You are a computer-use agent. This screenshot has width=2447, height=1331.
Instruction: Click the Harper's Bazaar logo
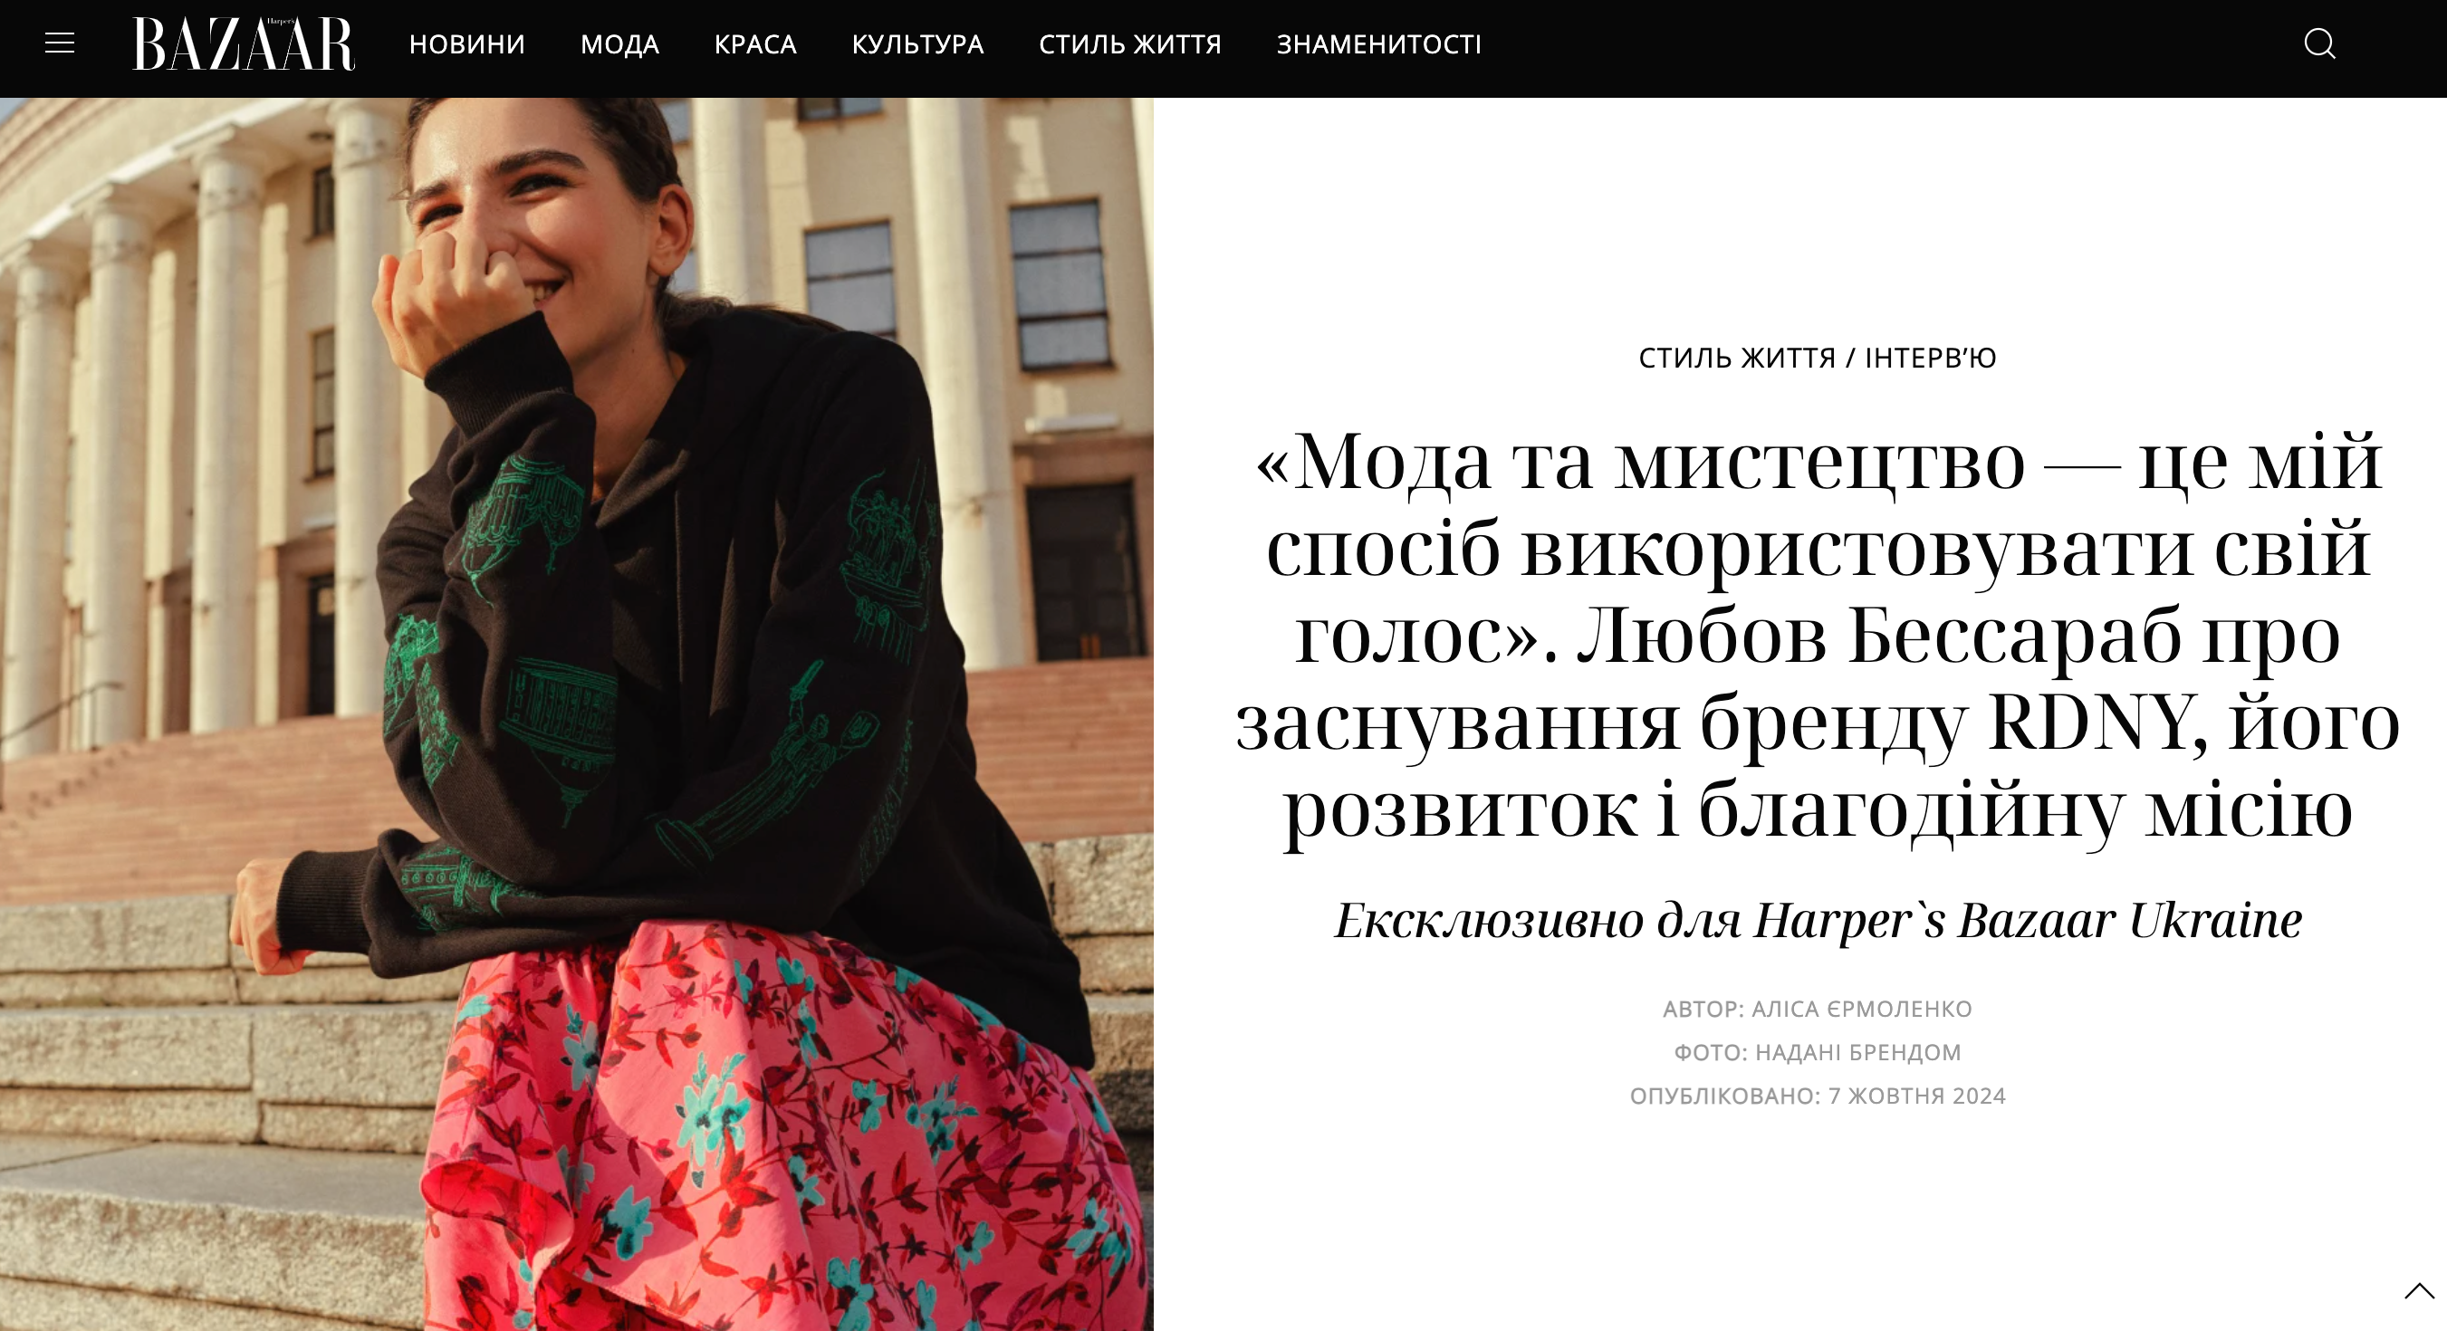244,43
